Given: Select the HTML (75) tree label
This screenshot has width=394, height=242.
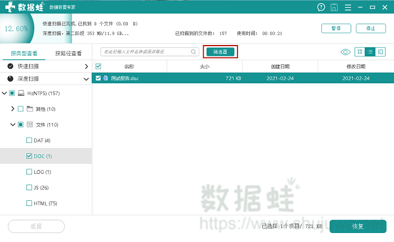Looking at the screenshot, I should point(46,203).
